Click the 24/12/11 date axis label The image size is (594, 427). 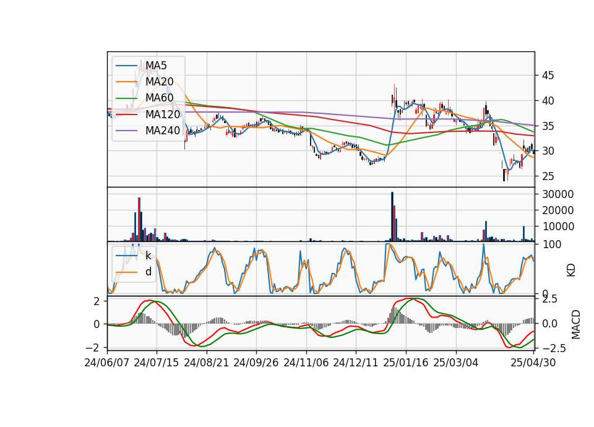click(x=356, y=363)
